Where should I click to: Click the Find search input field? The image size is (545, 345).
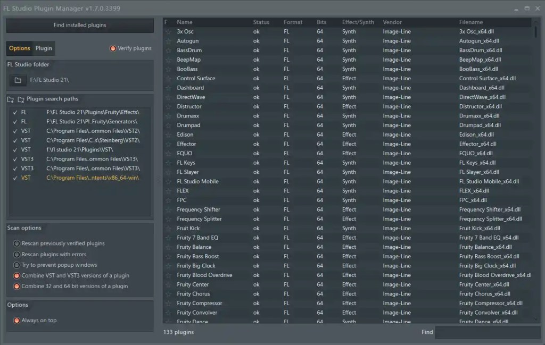click(488, 332)
